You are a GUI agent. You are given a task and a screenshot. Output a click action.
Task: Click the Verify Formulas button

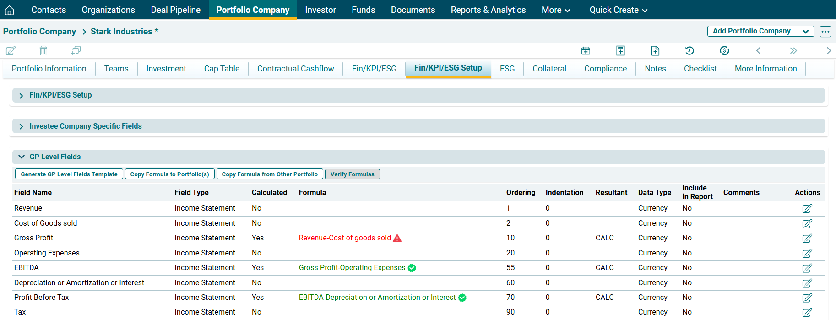pos(352,174)
